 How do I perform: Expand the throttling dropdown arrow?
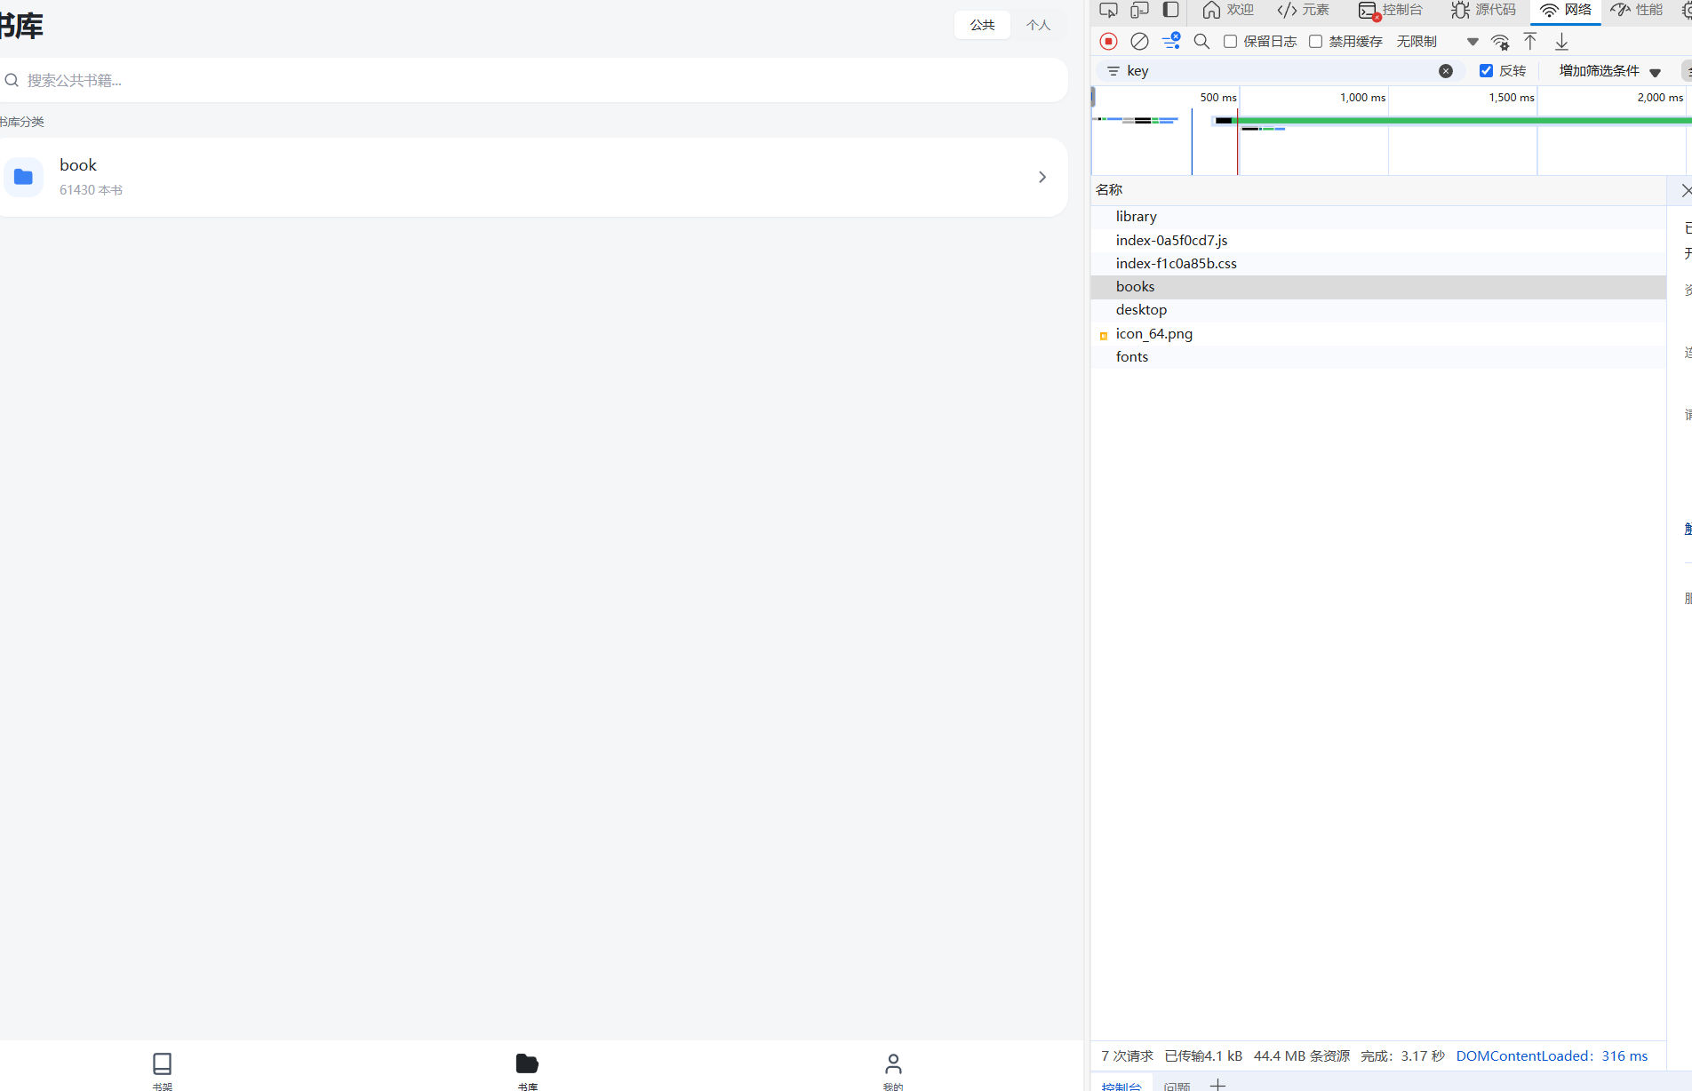(1473, 42)
